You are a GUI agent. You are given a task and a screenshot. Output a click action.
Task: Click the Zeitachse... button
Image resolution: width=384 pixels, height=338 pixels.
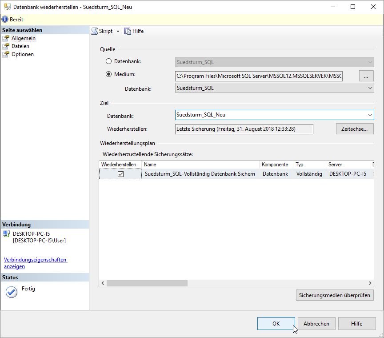tap(354, 129)
